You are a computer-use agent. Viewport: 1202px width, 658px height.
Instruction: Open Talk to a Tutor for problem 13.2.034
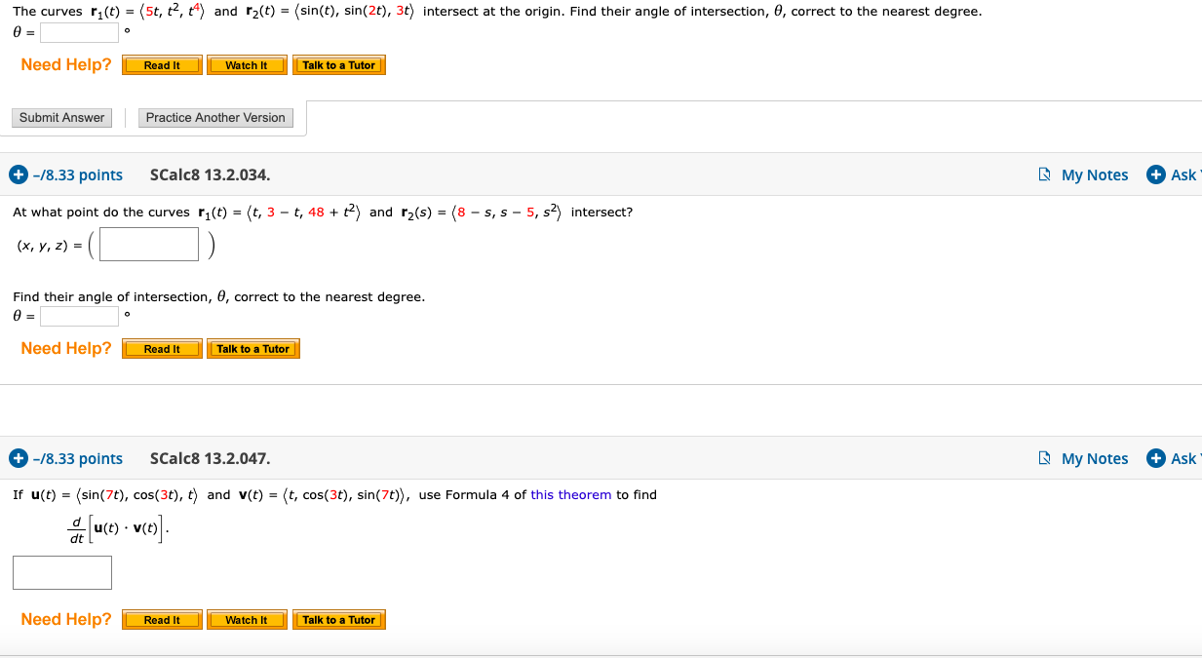252,348
